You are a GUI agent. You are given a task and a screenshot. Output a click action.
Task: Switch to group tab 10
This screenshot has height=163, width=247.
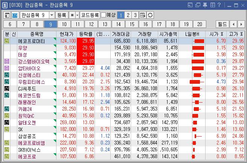click(64, 24)
